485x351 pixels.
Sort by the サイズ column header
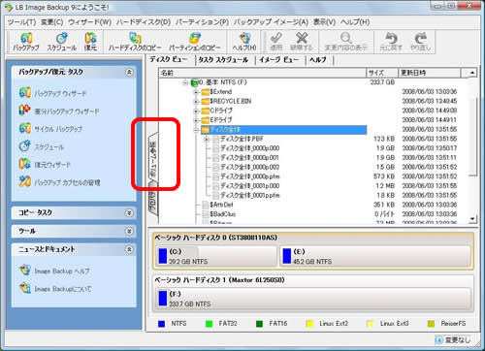pyautogui.click(x=382, y=73)
